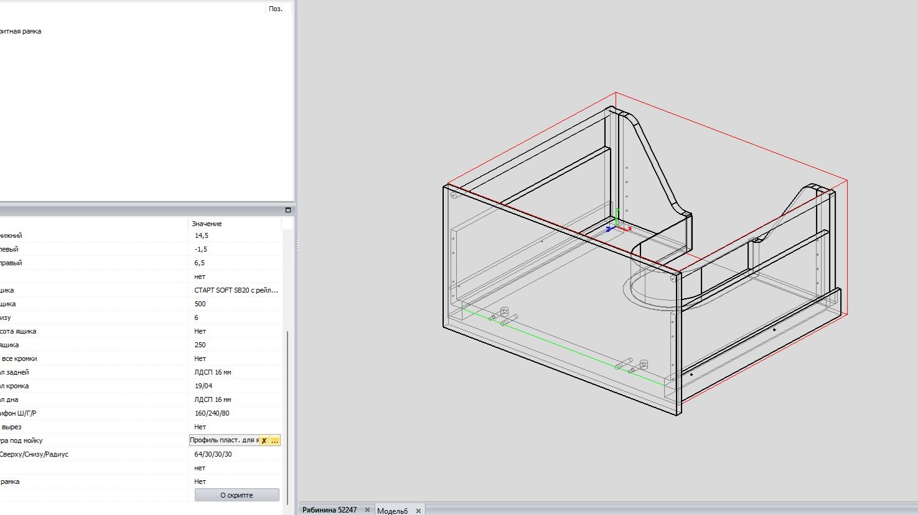Close the Модель6 tab
918x515 pixels.
(418, 511)
